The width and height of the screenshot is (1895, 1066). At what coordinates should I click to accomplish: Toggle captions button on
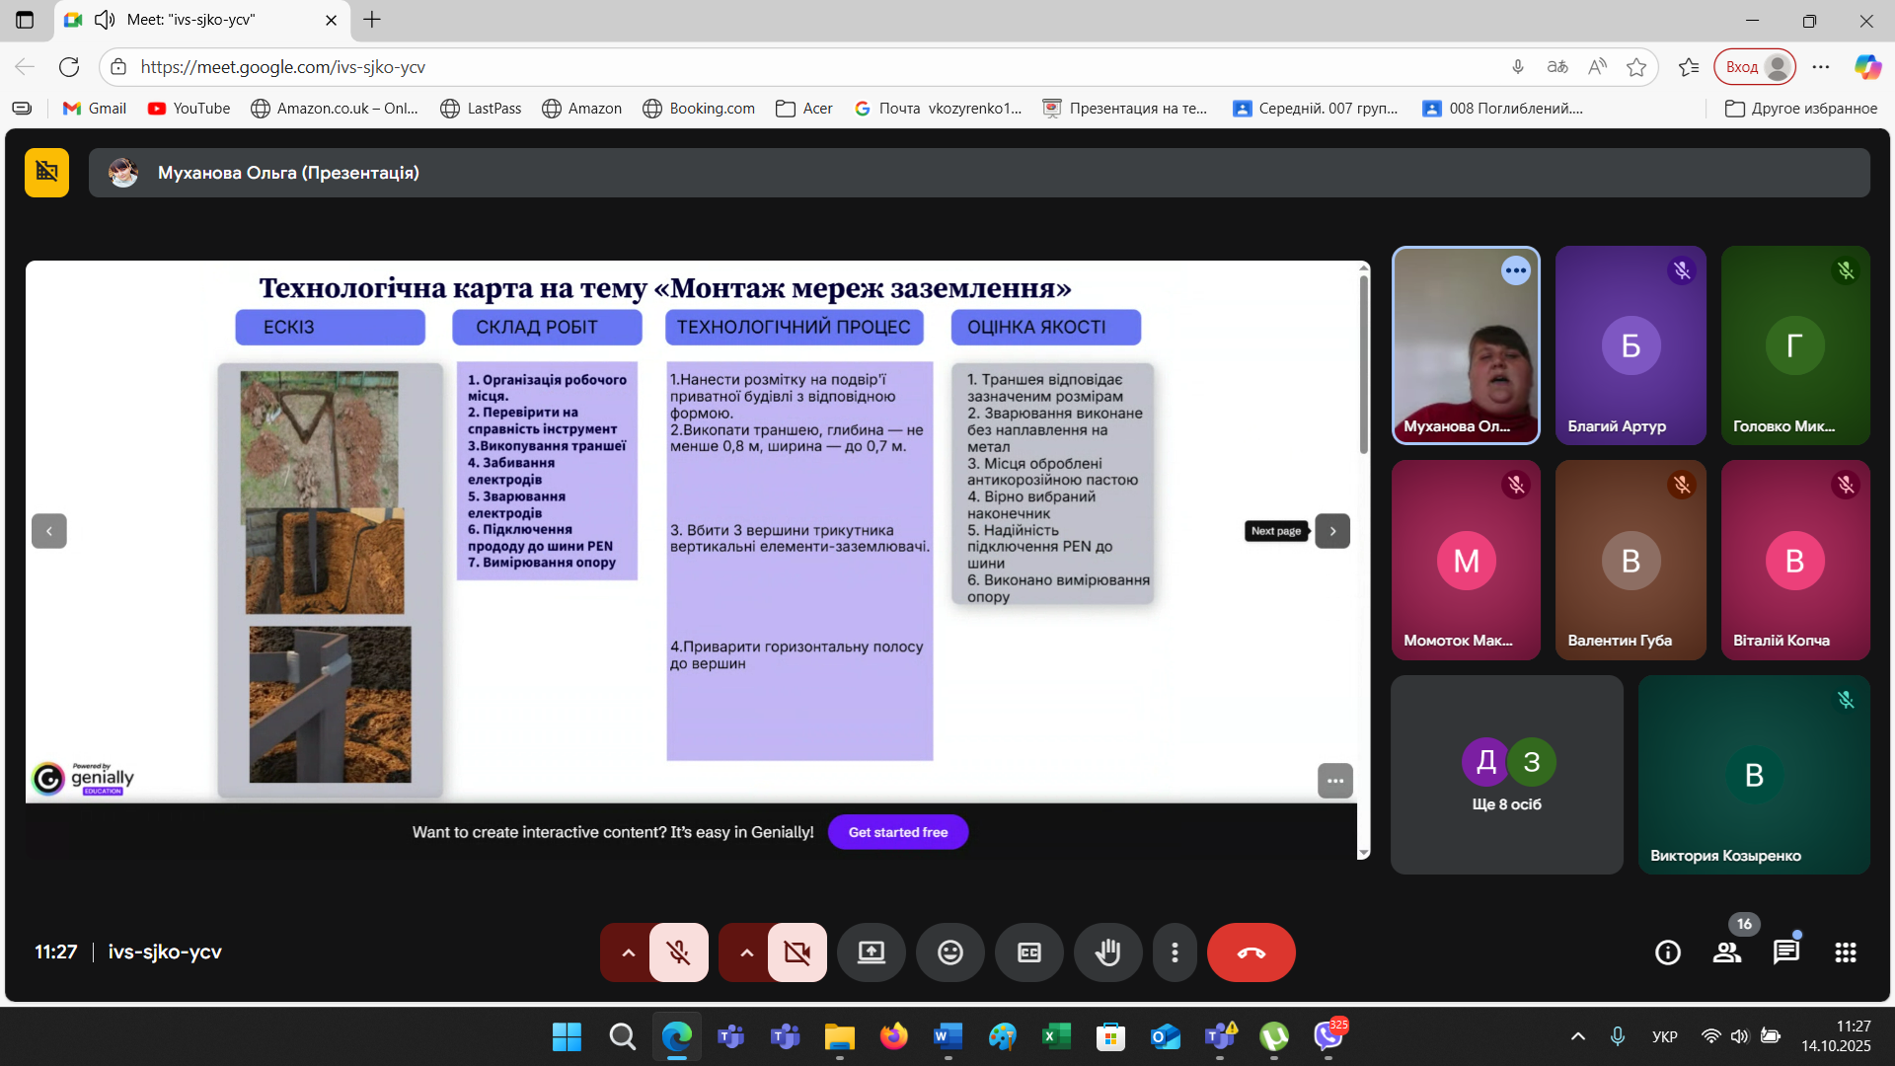(1028, 952)
